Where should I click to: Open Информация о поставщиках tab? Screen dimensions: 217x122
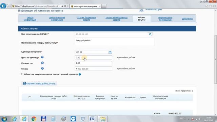[165, 19]
